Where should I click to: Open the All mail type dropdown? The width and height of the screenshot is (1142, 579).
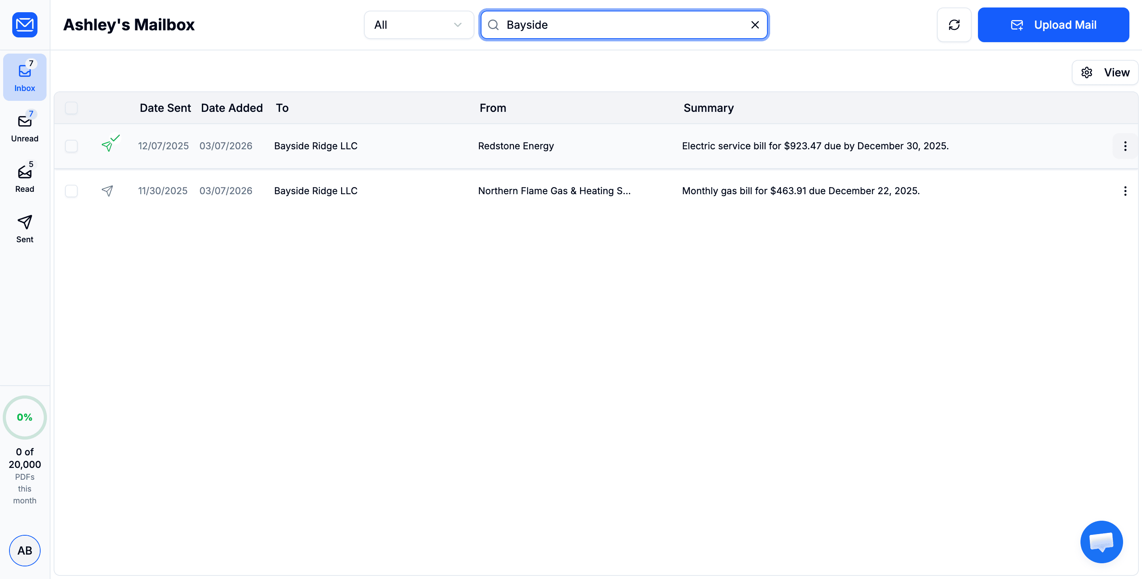418,24
